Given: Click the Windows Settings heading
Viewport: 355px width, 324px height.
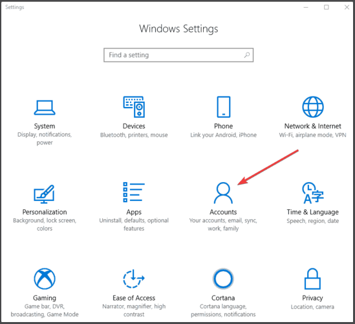Looking at the screenshot, I should (x=178, y=29).
